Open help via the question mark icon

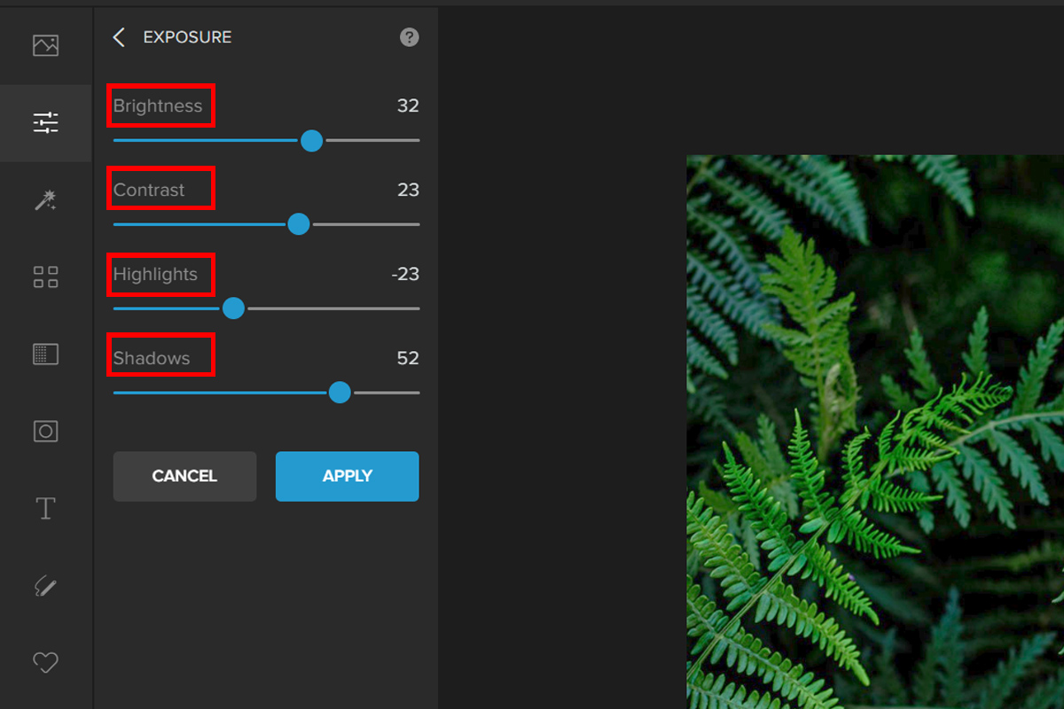click(x=409, y=37)
